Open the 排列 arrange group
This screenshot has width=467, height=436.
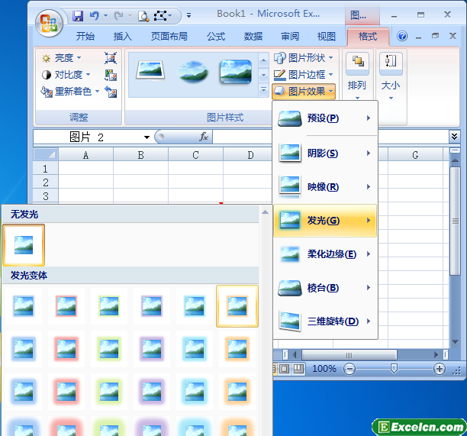tap(357, 76)
